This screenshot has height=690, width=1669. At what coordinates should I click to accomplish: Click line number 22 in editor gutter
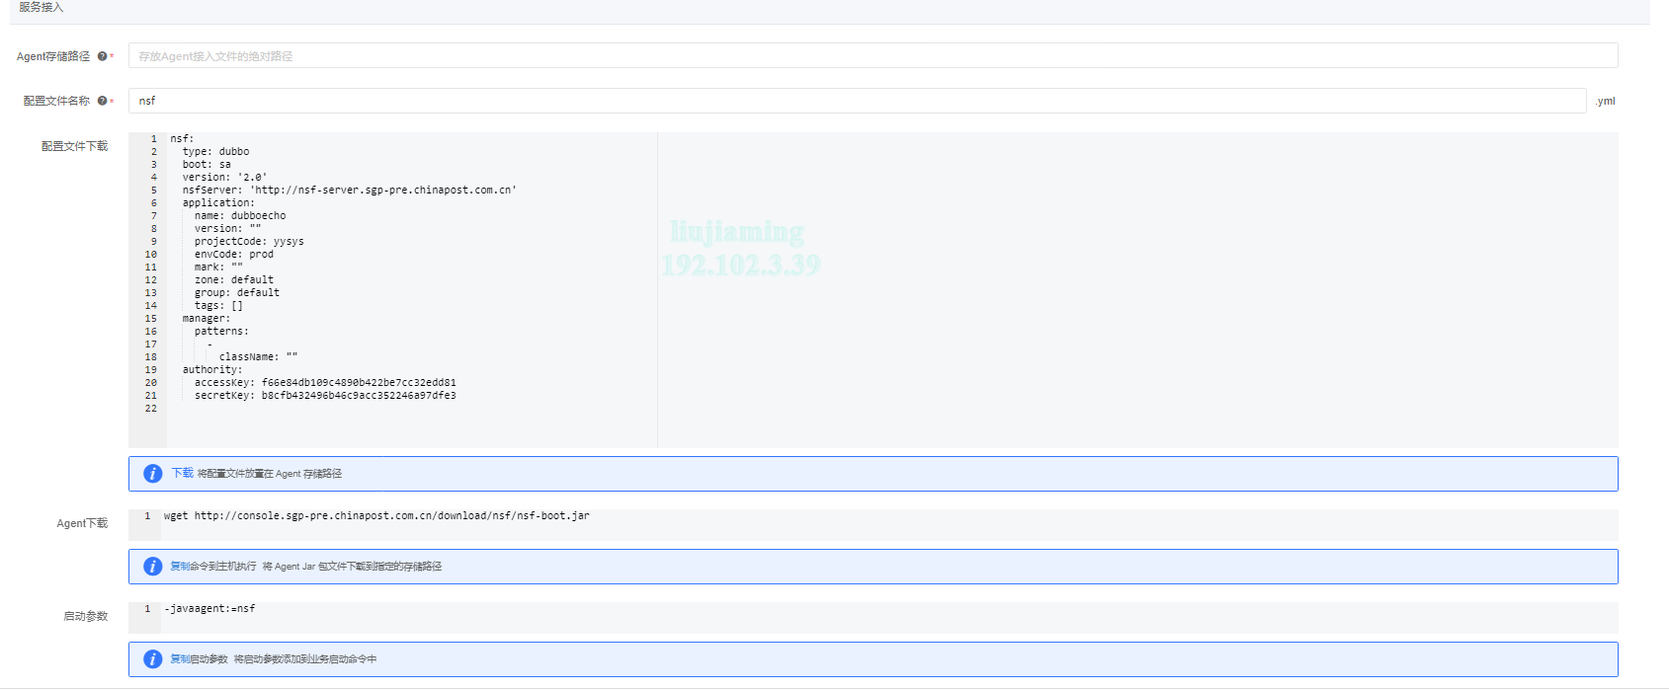tap(150, 409)
